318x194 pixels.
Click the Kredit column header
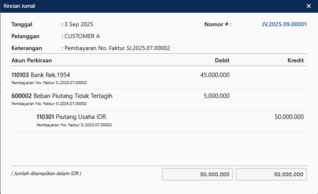click(295, 60)
